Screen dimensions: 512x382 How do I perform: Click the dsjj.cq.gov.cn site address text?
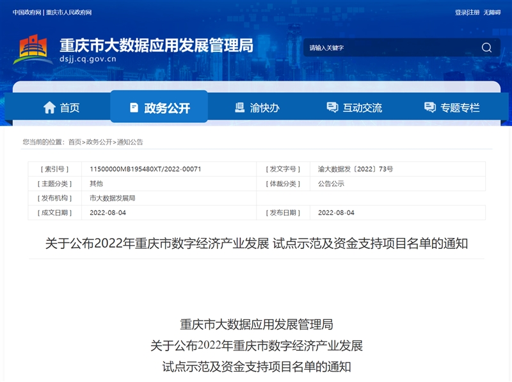(88, 59)
